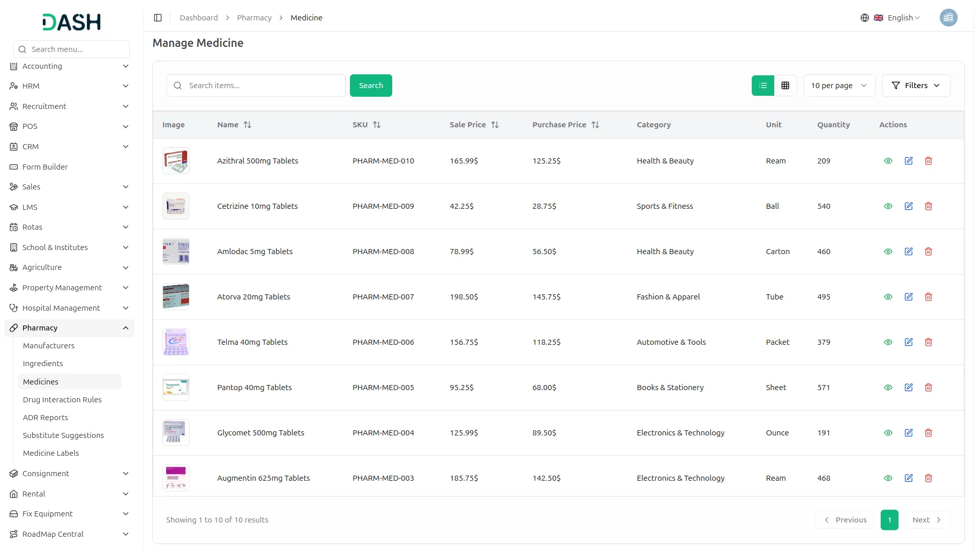
Task: Click edit icon for Telma 40mg Tablets
Action: point(908,342)
